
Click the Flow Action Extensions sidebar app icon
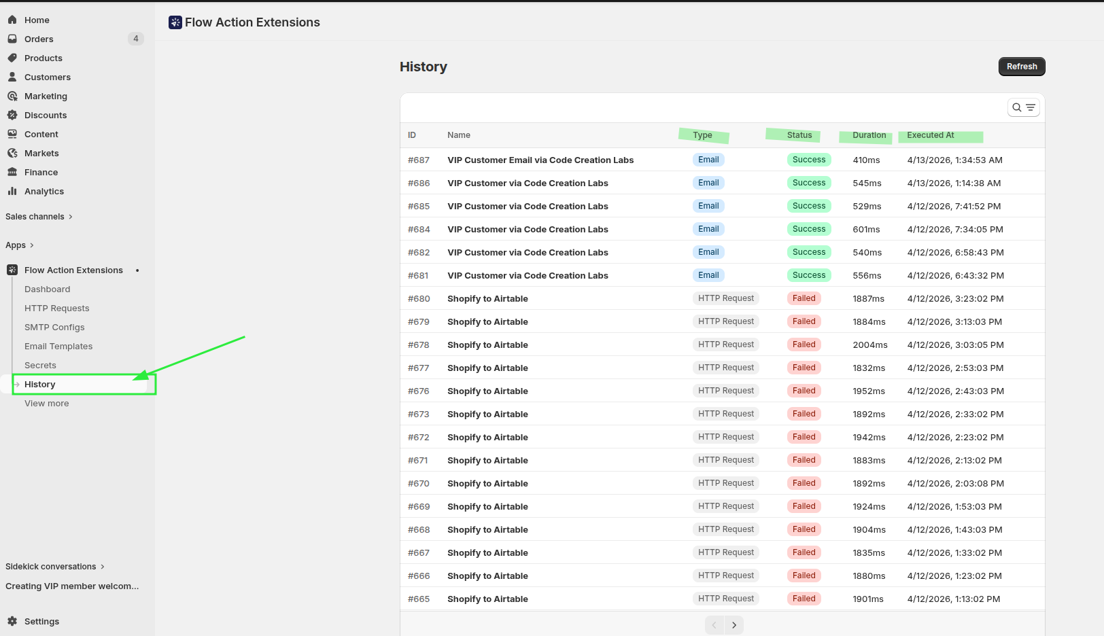pyautogui.click(x=12, y=270)
